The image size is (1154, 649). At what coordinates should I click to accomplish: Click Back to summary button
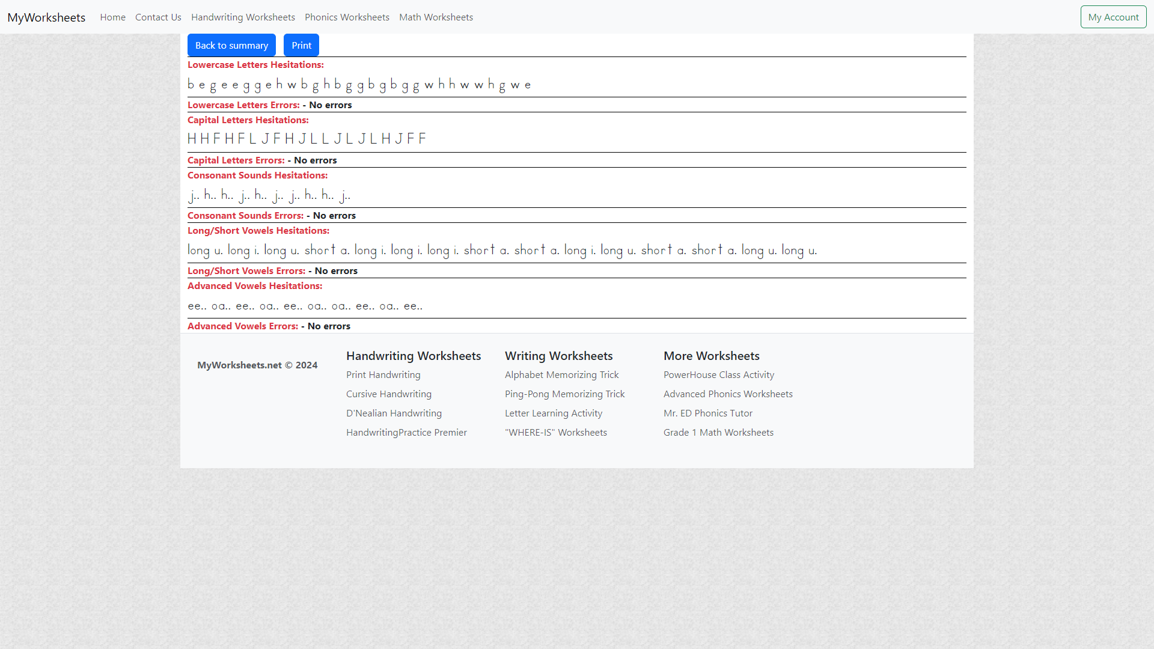pos(231,46)
